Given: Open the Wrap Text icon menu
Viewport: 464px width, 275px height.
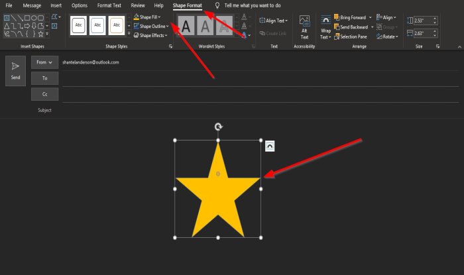Looking at the screenshot, I should [x=325, y=28].
